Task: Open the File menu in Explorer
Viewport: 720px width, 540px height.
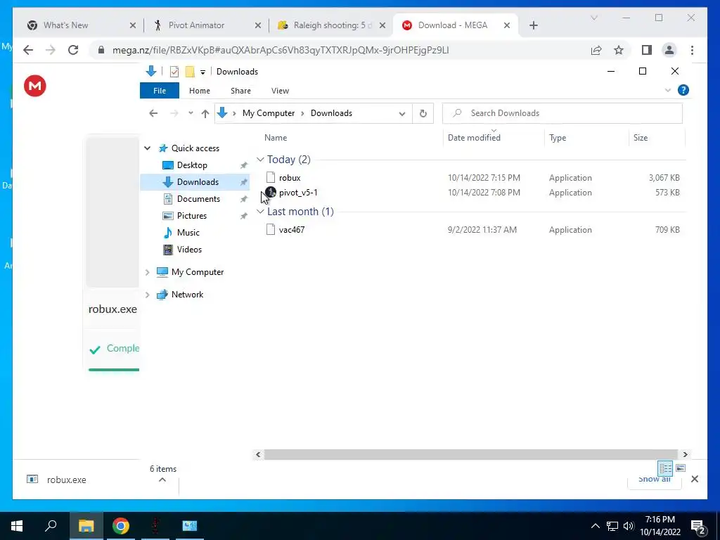Action: coord(160,91)
